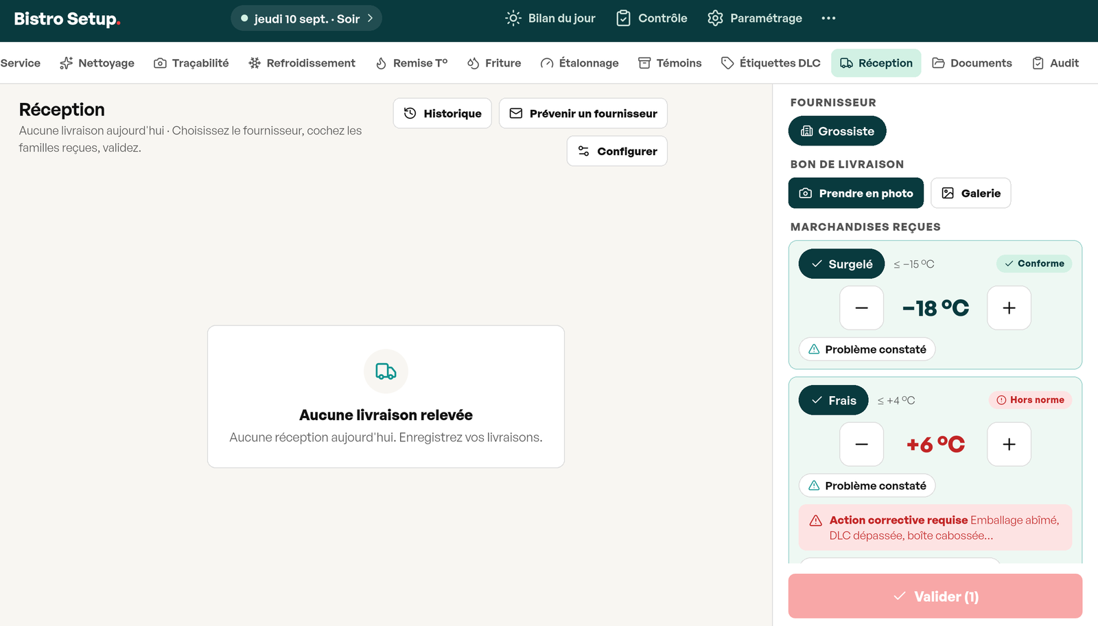The image size is (1098, 626).
Task: Click the Hors norme status badge
Action: pos(1030,400)
